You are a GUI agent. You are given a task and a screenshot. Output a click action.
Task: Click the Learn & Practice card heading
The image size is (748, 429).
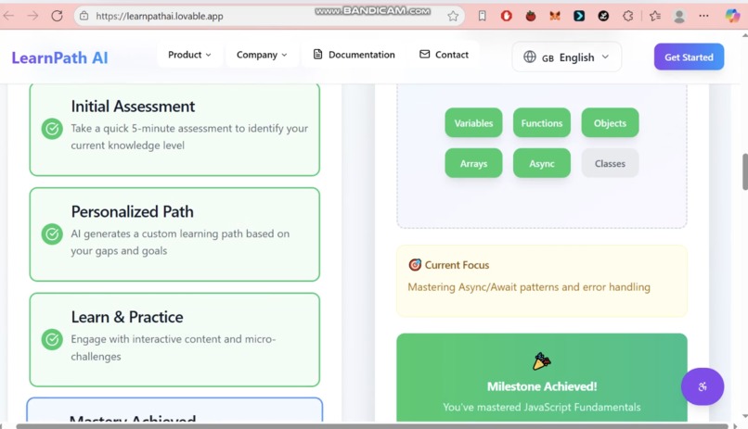click(x=127, y=317)
